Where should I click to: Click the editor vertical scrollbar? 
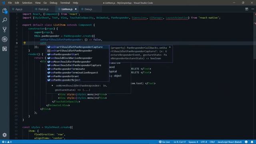click(x=255, y=36)
